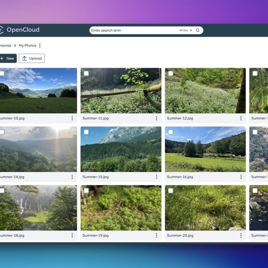
Task: Click the Summer-18.jpg file name
Action: click(x=12, y=235)
